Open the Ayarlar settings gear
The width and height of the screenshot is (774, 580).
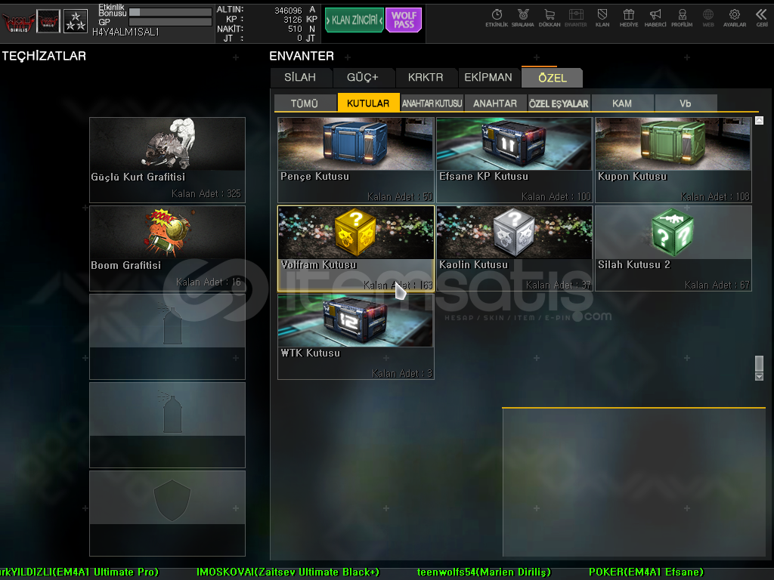click(x=735, y=18)
